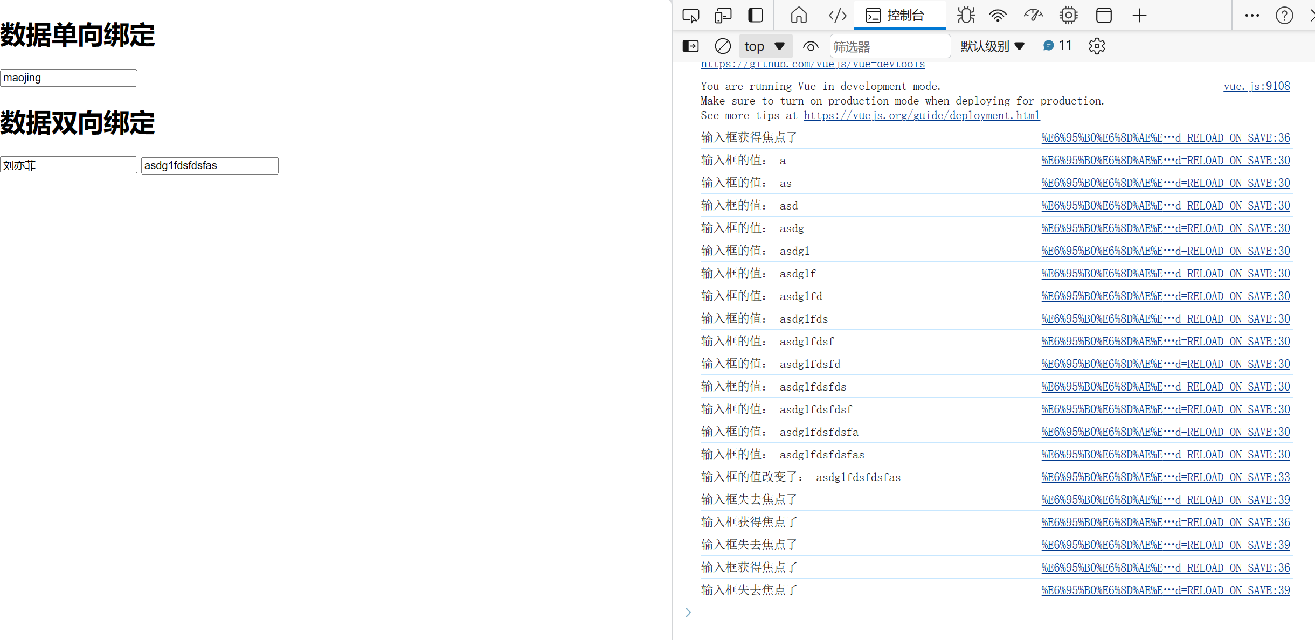
Task: Open the vue.js:9108 source link
Action: tap(1256, 86)
